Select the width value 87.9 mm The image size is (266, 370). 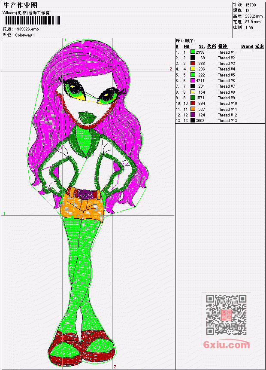point(253,22)
